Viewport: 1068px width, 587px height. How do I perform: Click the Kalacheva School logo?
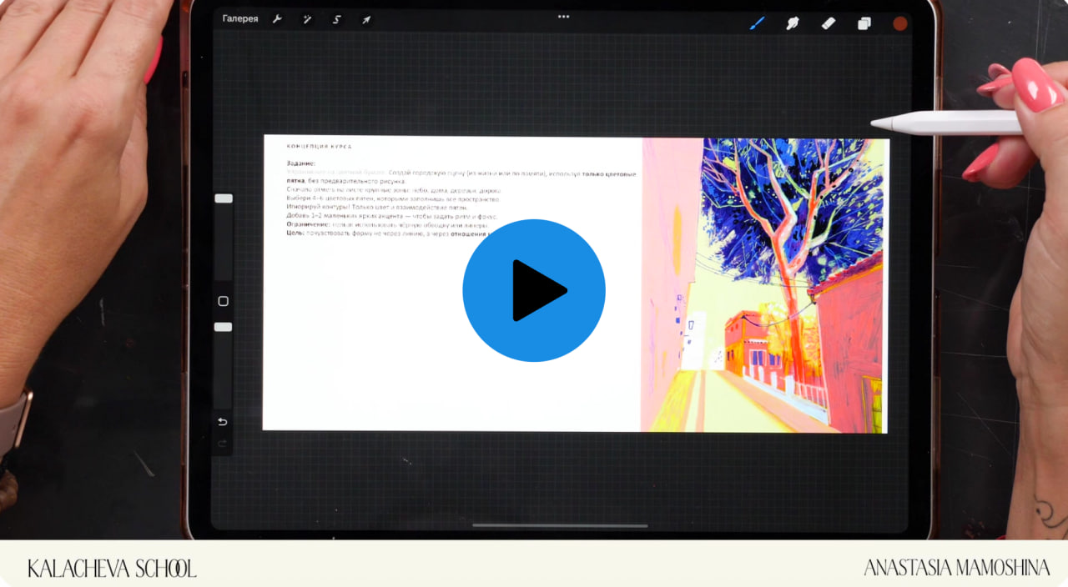pos(112,569)
